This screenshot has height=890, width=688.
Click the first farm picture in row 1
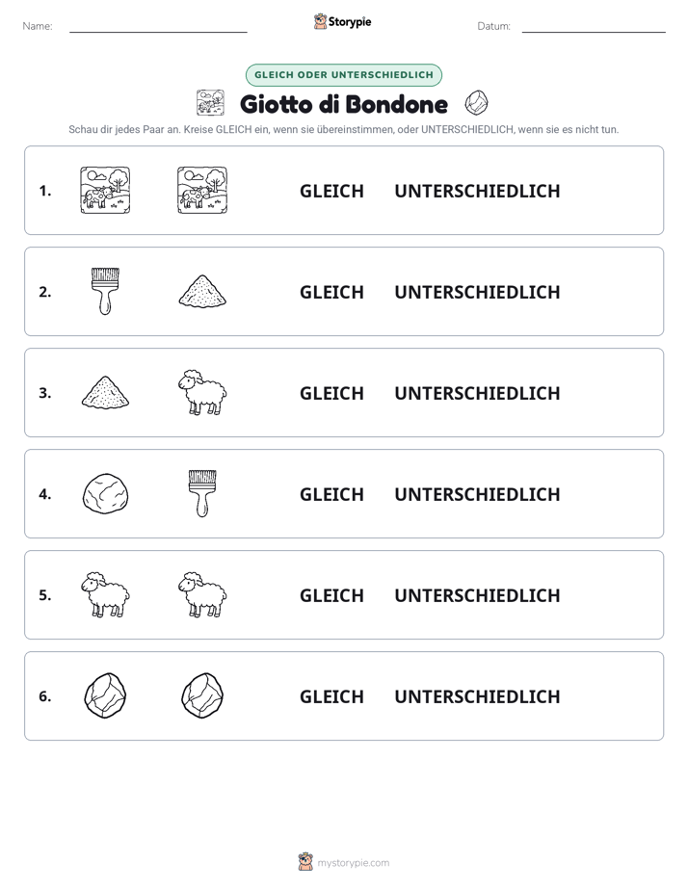[105, 190]
